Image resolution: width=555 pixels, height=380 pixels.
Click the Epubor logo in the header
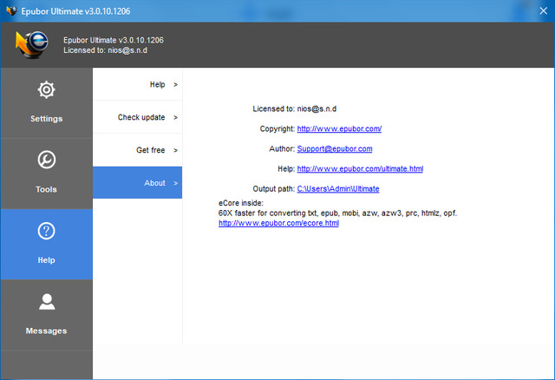32,44
